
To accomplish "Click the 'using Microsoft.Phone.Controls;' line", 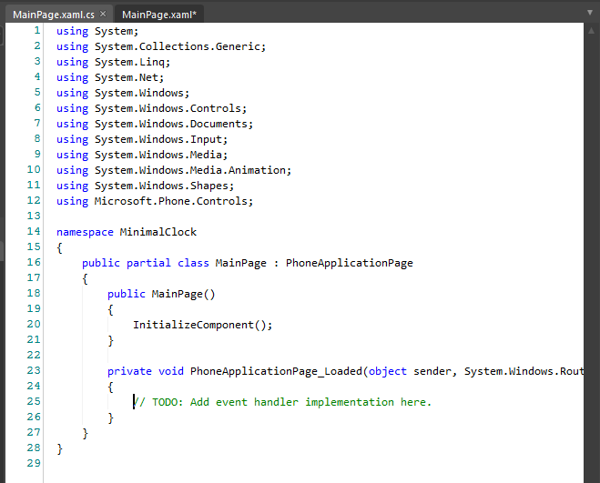I will pos(155,201).
